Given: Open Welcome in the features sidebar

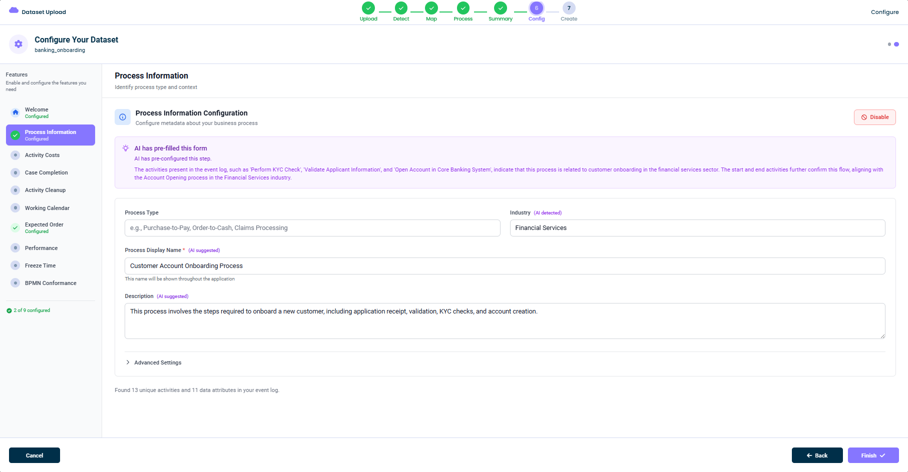Looking at the screenshot, I should (51, 112).
